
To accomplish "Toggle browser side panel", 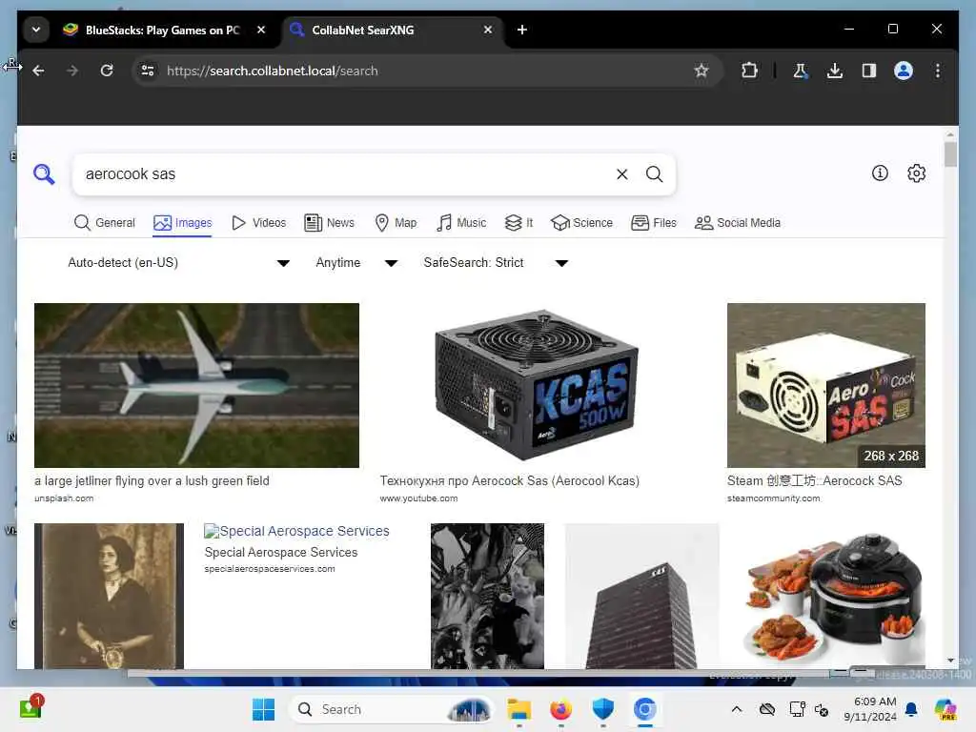I will pos(869,71).
